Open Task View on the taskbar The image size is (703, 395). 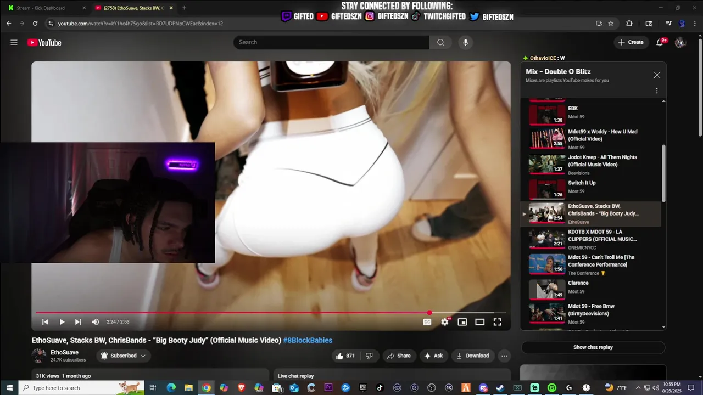153,388
